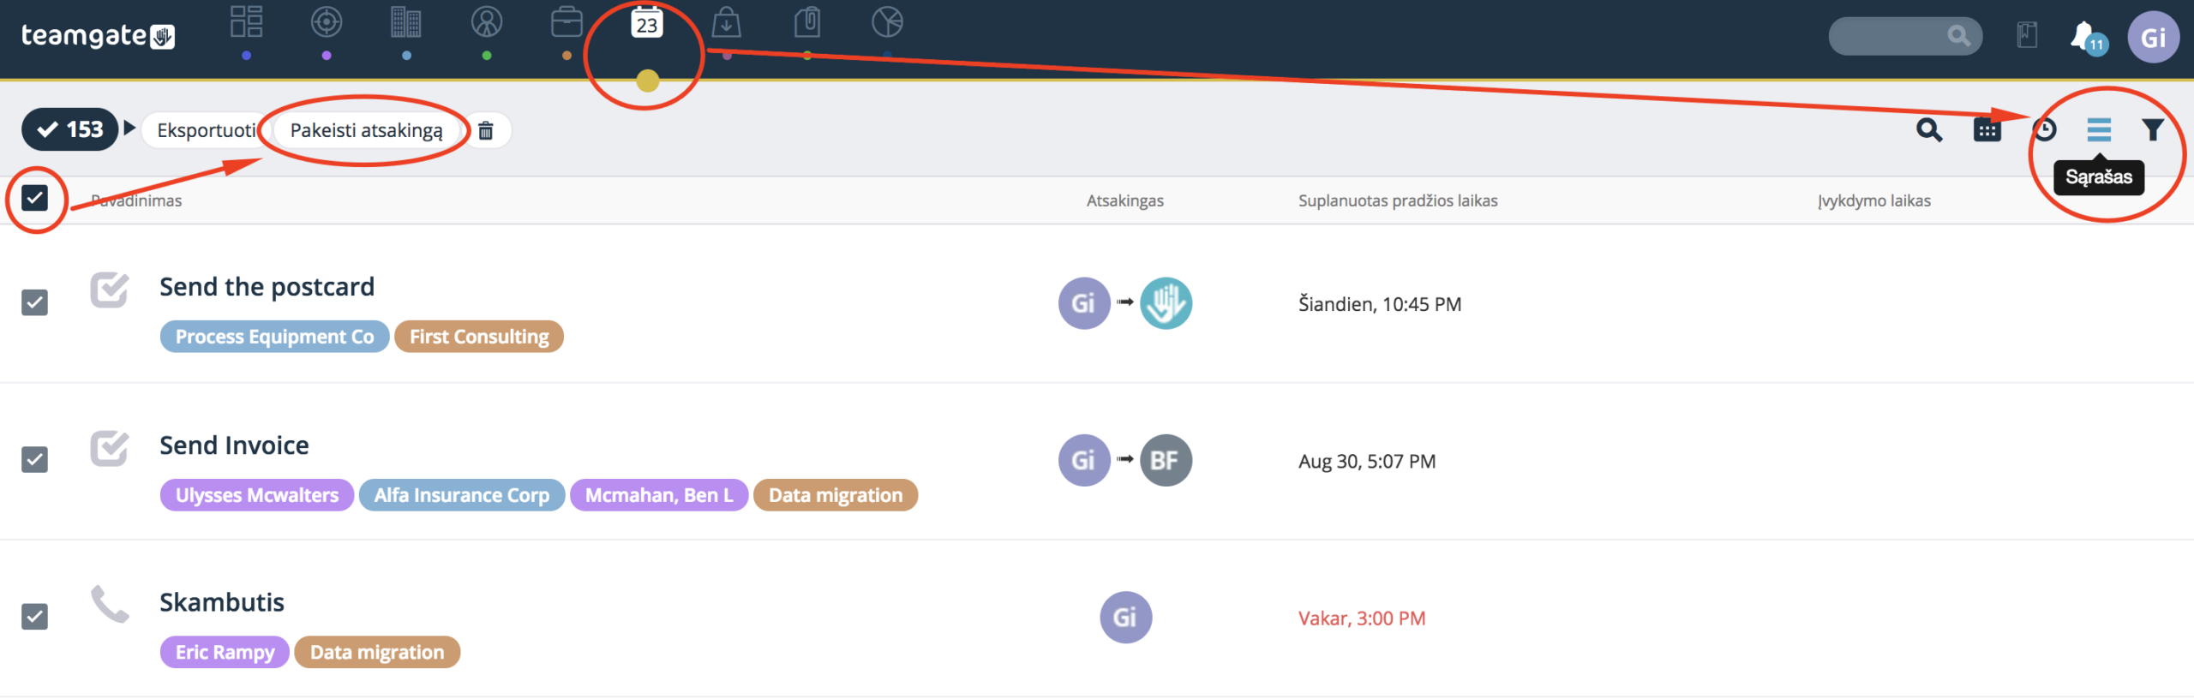Click the Pakeisti atsakingą button
The height and width of the screenshot is (699, 2194).
(x=367, y=130)
